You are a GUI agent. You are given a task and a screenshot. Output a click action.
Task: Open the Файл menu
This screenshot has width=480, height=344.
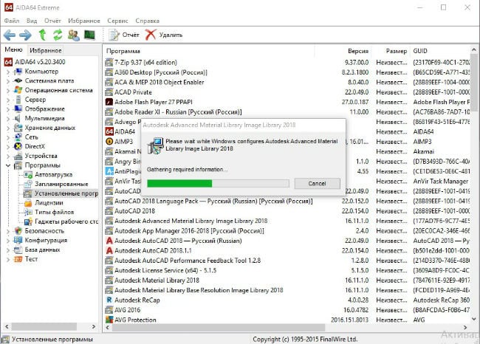[12, 21]
